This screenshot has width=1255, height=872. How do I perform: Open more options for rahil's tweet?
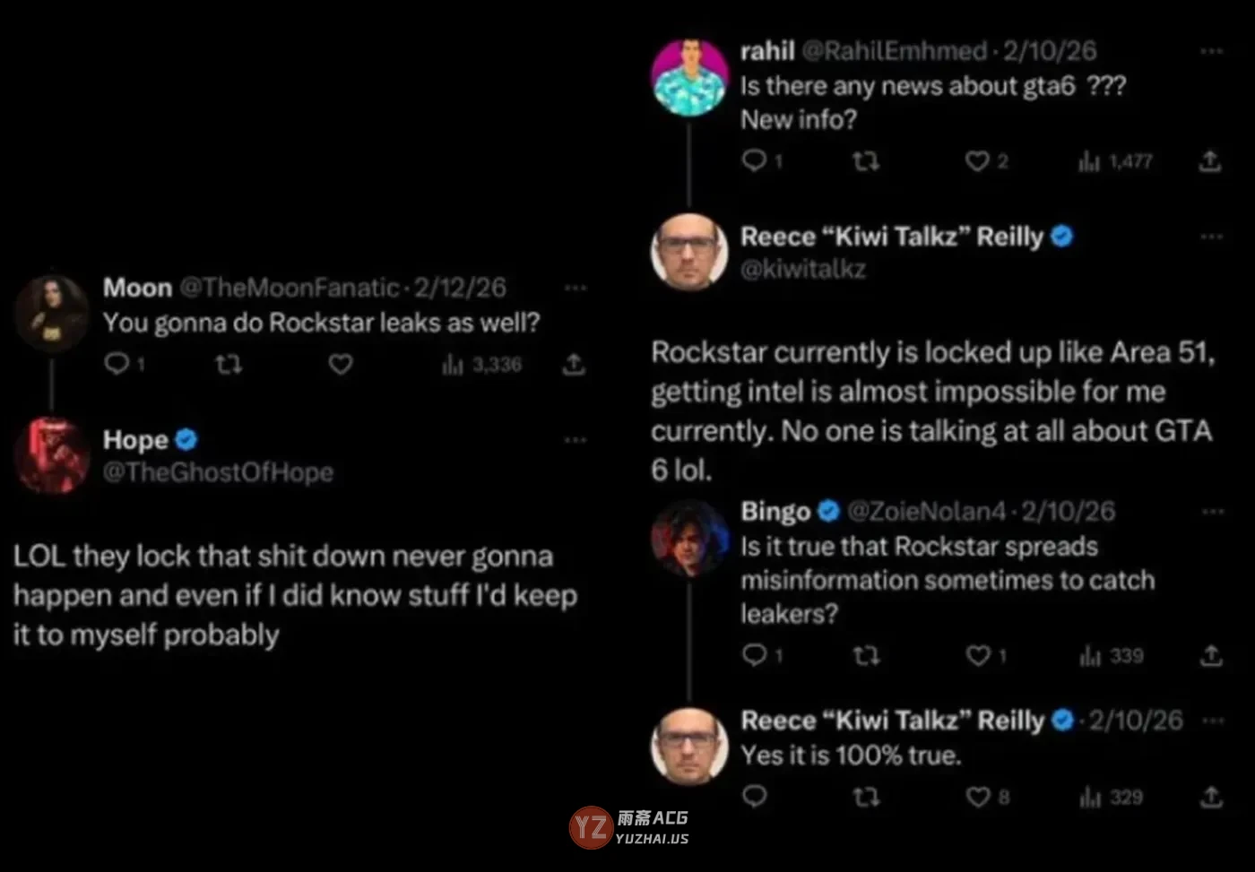click(1211, 51)
